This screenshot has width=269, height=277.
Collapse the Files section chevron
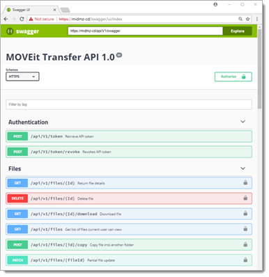point(243,168)
